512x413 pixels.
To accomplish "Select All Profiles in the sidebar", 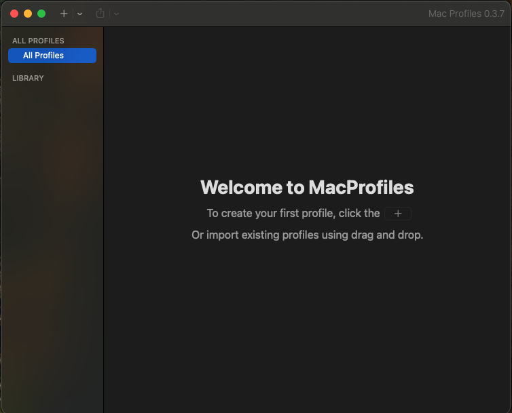I will point(52,56).
